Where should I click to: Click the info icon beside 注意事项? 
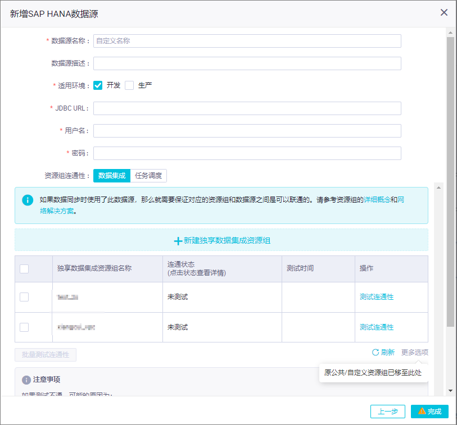click(x=26, y=380)
